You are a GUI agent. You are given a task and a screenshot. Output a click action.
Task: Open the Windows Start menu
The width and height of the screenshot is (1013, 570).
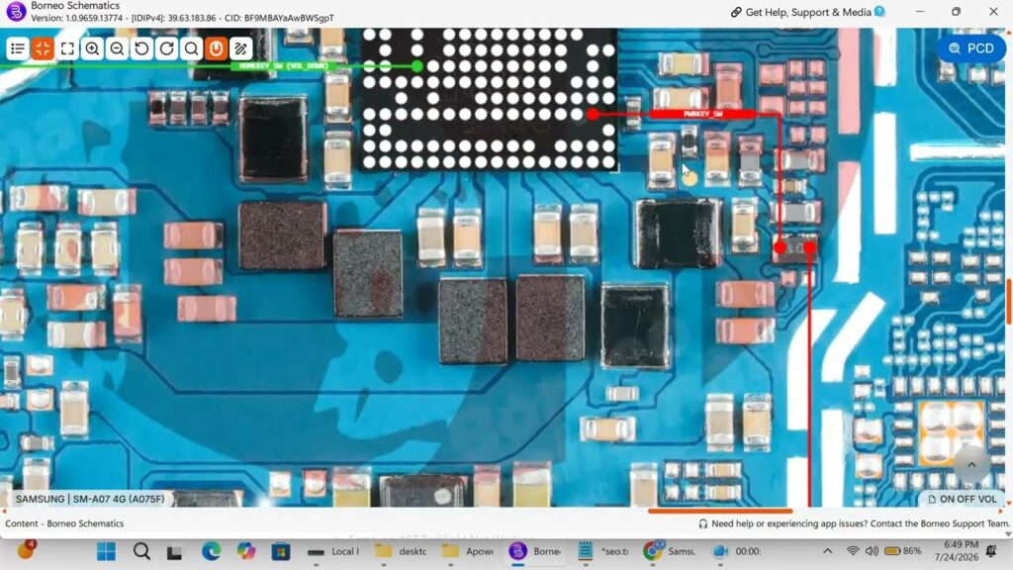coord(106,551)
